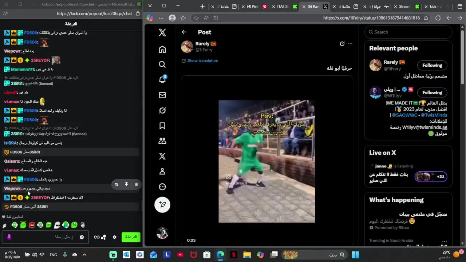Focus the Kick chat message input
466x262 pixels.
tap(45, 237)
